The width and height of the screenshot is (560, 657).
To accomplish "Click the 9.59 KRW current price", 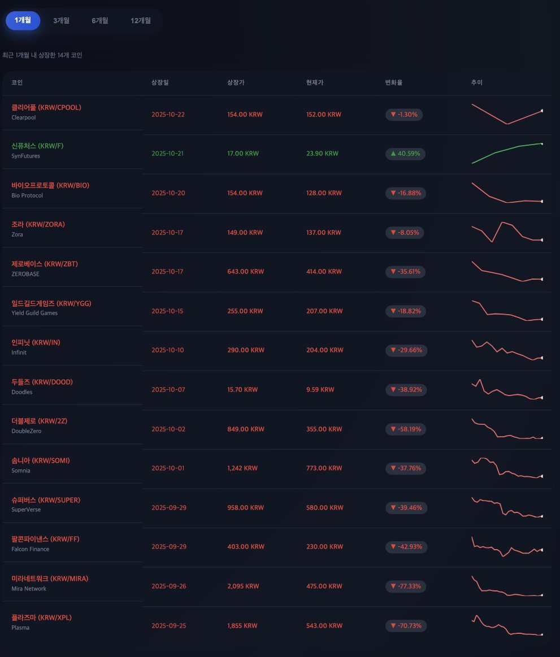I will pyautogui.click(x=320, y=390).
